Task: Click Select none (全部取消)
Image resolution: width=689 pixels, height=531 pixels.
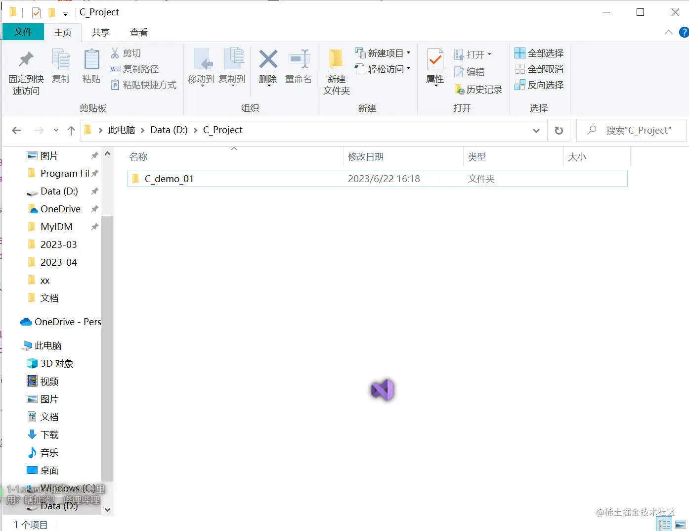Action: click(x=539, y=69)
